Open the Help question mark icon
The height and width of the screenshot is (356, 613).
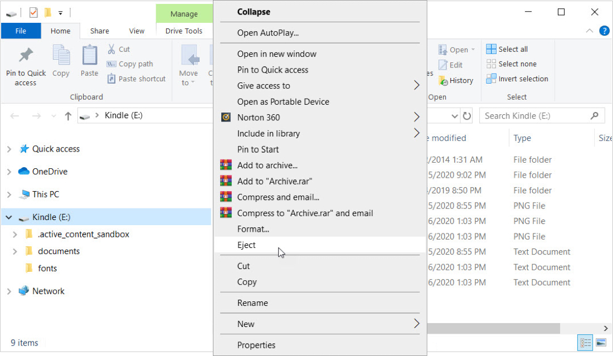click(x=604, y=31)
